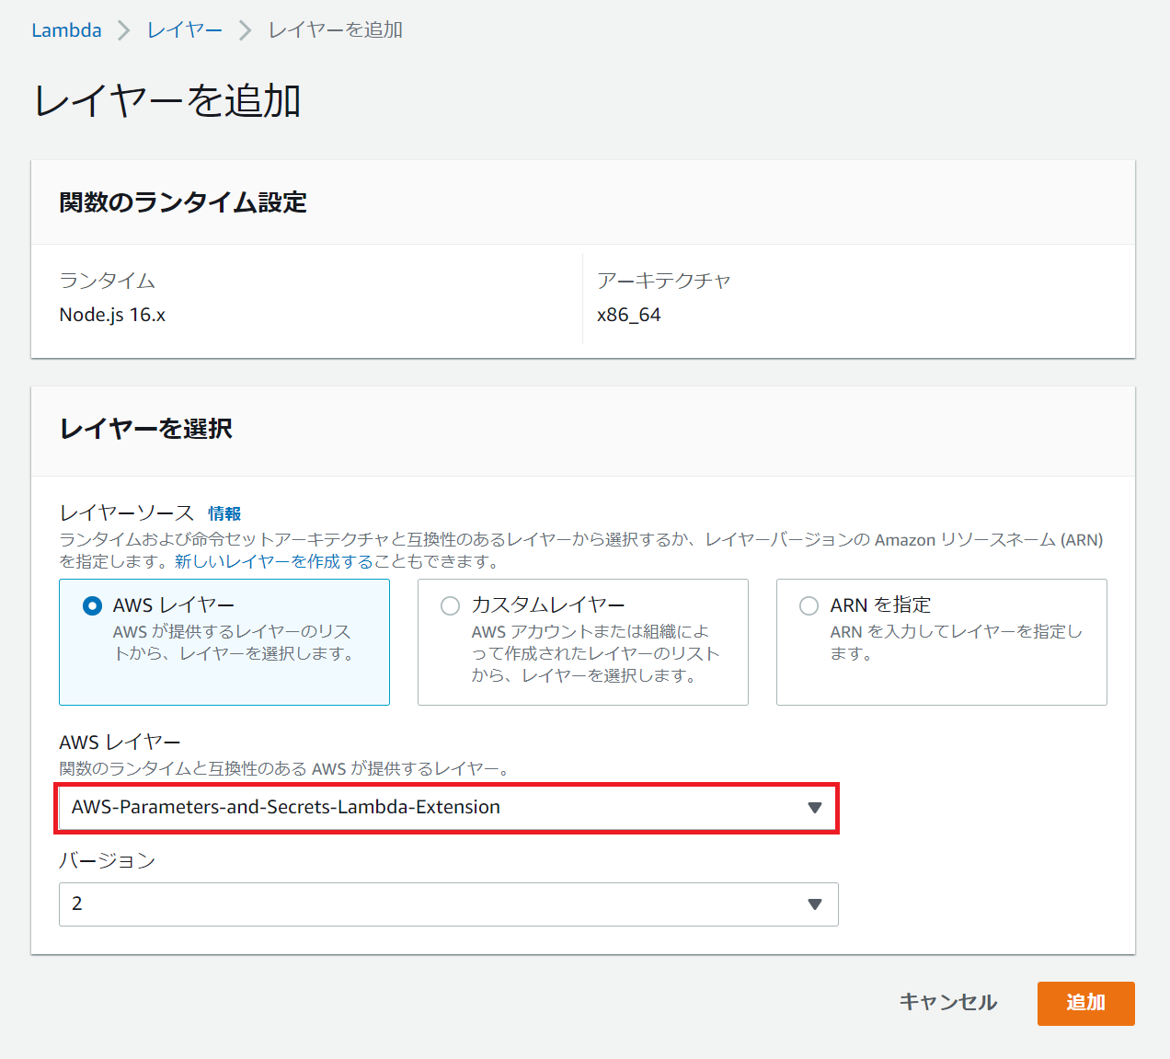Click the レイヤーを選択 section header

[143, 429]
